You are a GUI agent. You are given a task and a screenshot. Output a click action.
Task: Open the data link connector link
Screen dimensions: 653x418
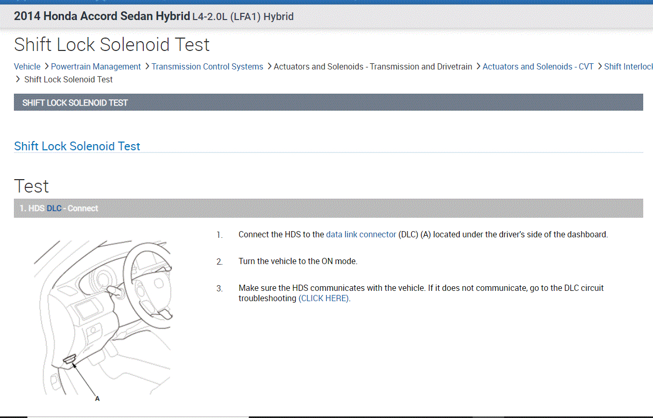[361, 234]
